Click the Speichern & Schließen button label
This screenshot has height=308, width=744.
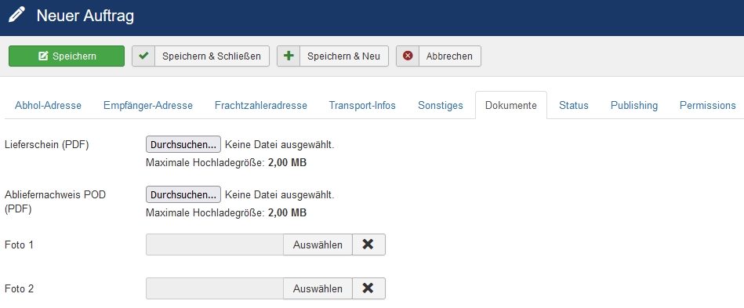212,56
